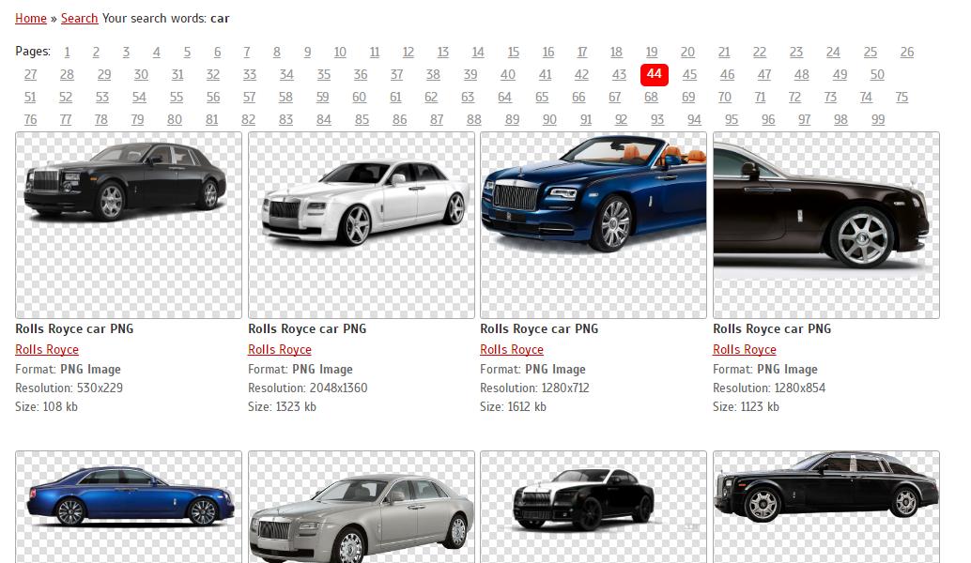Jump to results page 60
The width and height of the screenshot is (971, 563).
[x=359, y=98]
